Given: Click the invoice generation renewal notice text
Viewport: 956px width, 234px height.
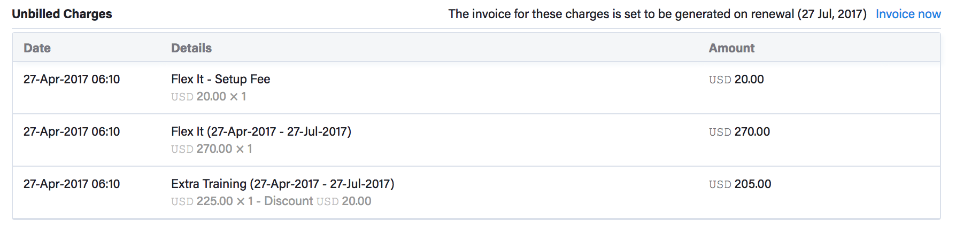Looking at the screenshot, I should [657, 14].
